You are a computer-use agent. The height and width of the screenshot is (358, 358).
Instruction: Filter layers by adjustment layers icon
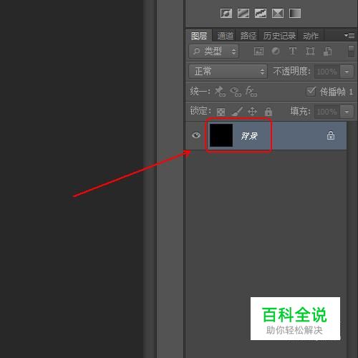276,51
